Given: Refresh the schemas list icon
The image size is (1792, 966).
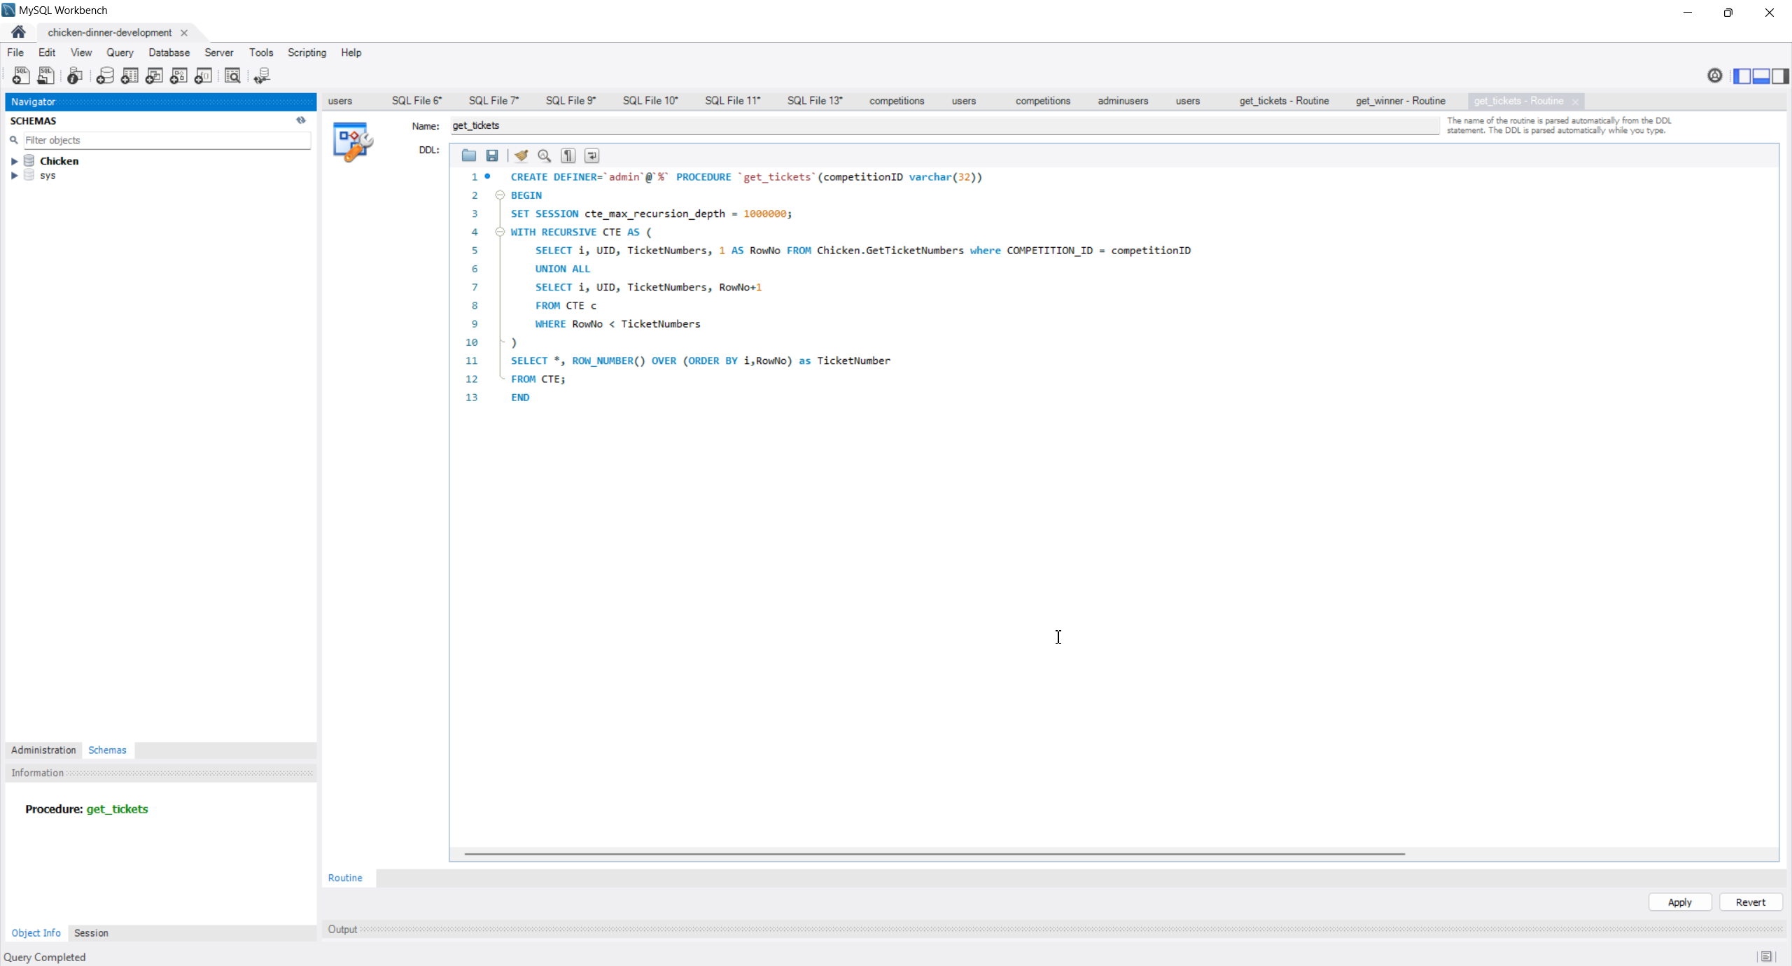Looking at the screenshot, I should pos(301,120).
